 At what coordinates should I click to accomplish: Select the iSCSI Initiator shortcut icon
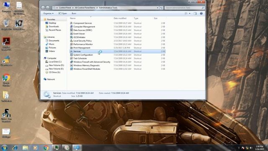[72, 37]
